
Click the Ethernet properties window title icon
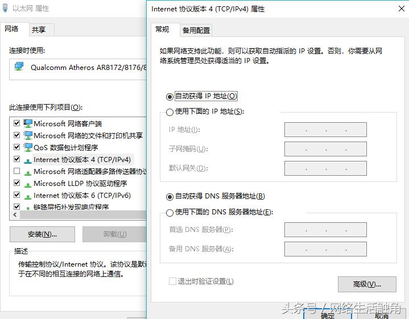5,7
